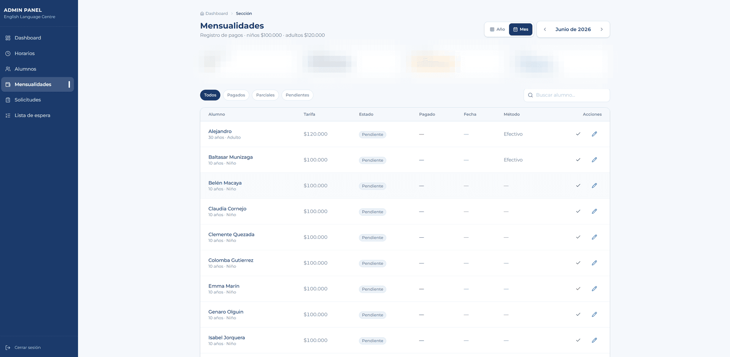Screen dimensions: 730x357
Task: Mark Claudia Cornejo as paid with checkmark
Action: click(578, 212)
